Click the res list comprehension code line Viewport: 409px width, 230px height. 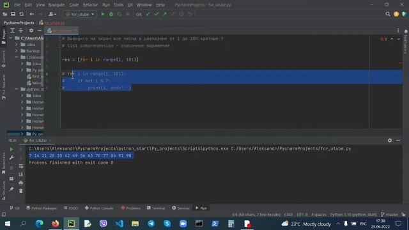[x=100, y=59]
